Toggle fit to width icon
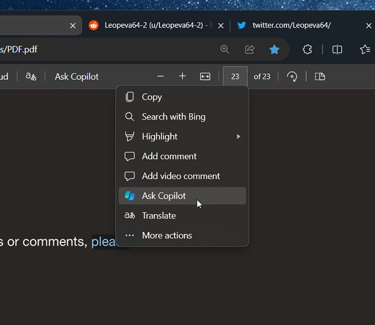This screenshot has width=375, height=325. point(205,76)
